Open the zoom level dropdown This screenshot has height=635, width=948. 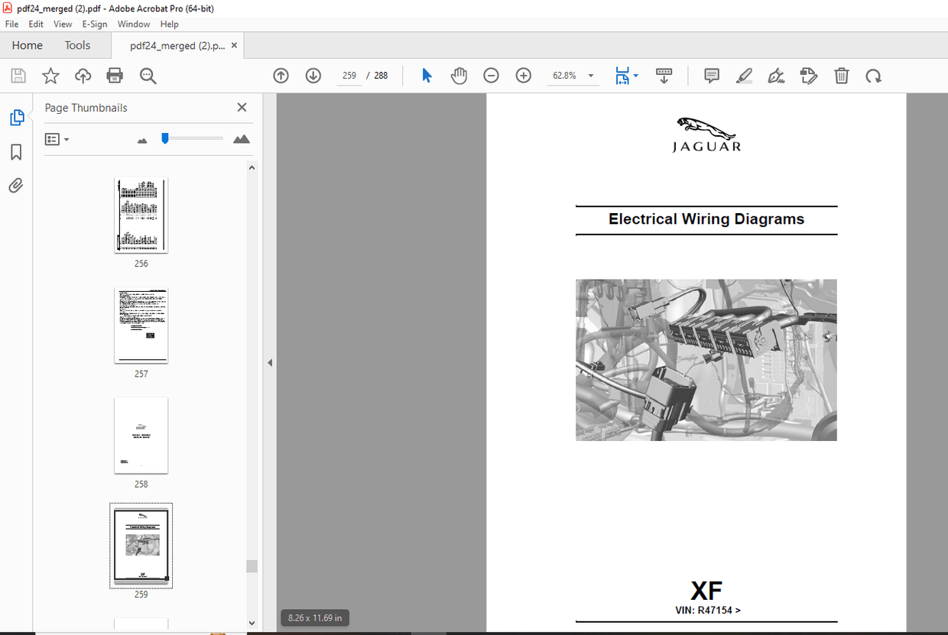point(589,76)
